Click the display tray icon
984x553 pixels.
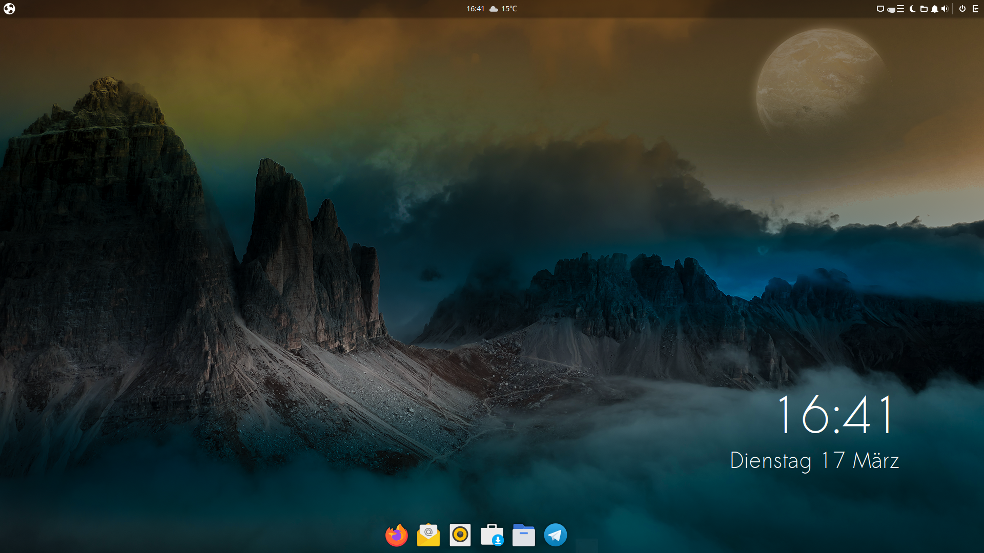click(880, 9)
